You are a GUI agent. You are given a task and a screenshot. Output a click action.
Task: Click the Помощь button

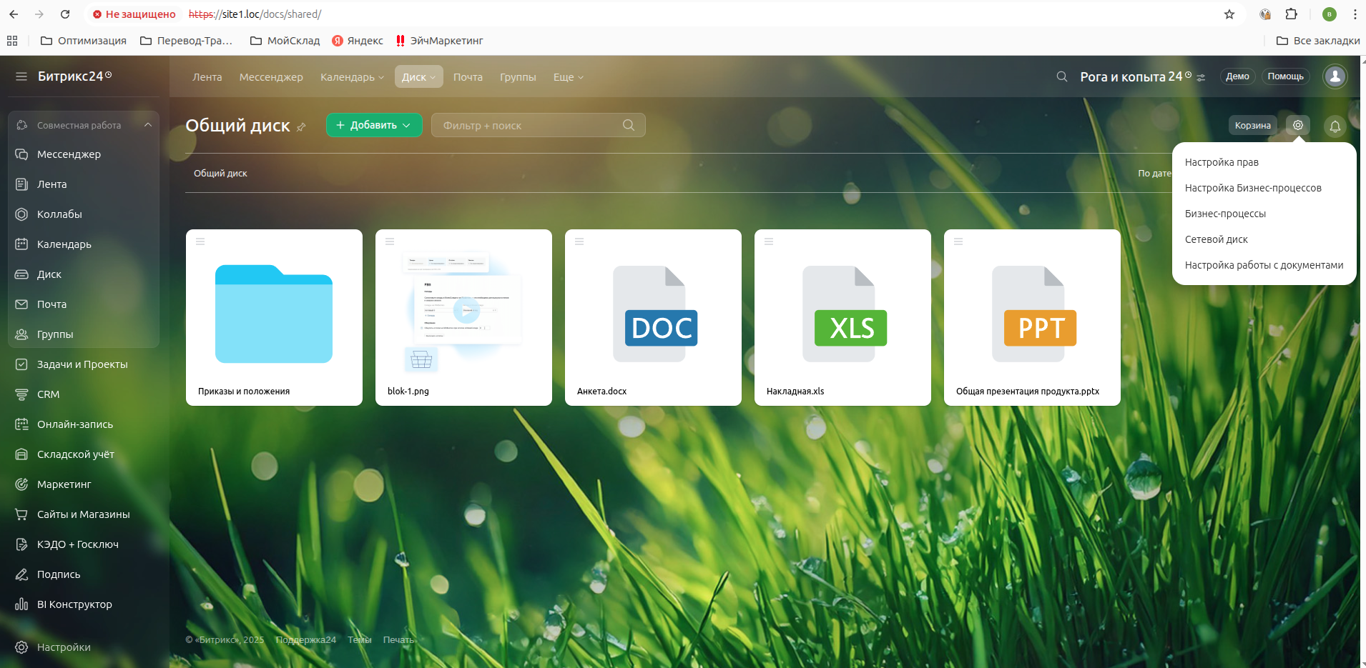[x=1285, y=76]
